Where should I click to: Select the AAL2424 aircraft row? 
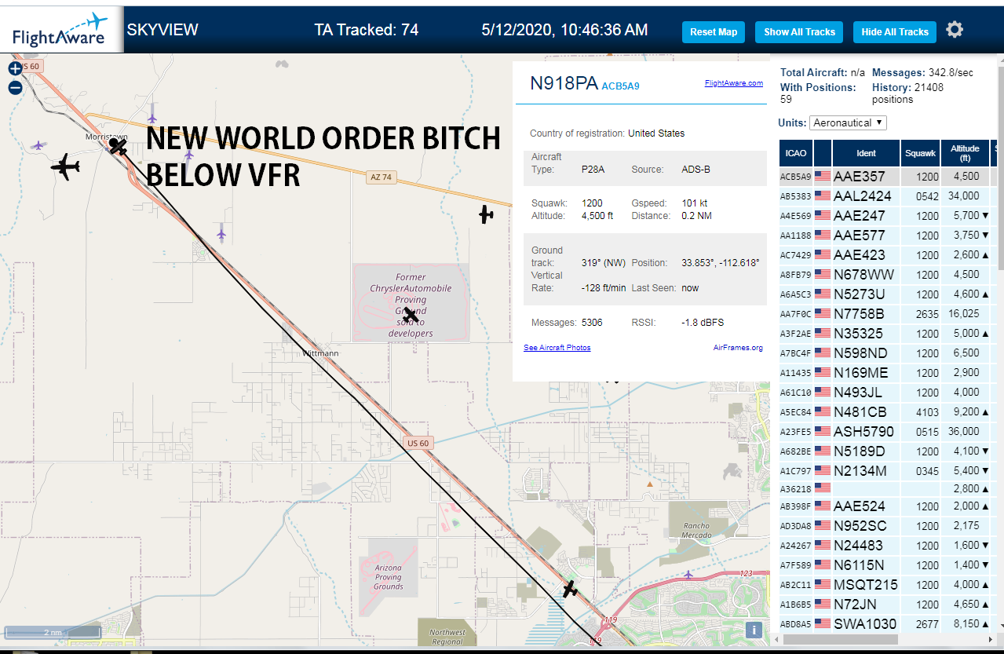tap(888, 196)
